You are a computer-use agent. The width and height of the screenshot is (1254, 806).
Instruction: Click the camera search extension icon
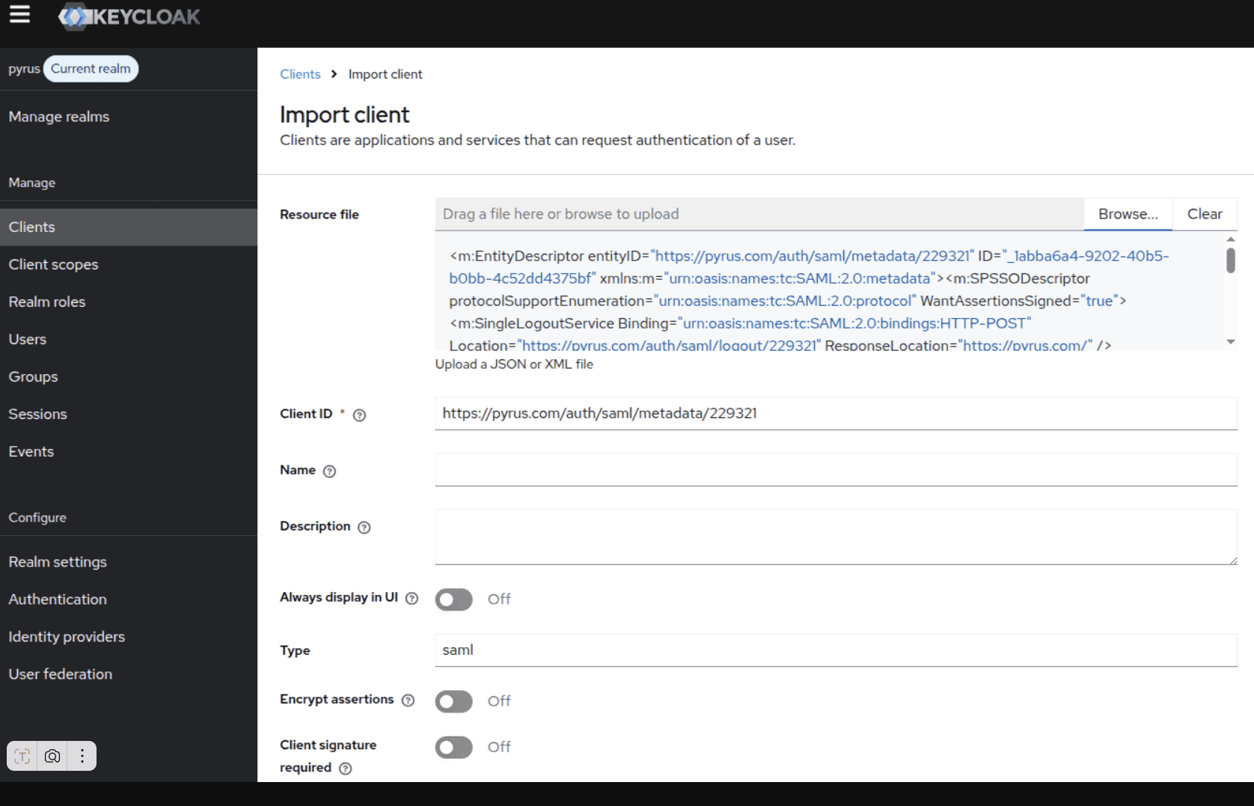point(52,756)
